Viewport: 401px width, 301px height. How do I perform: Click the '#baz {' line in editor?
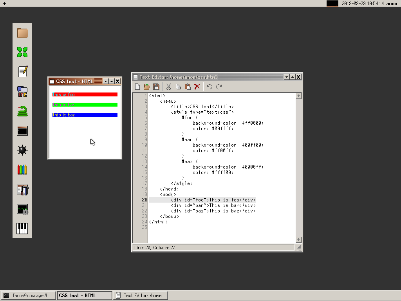click(x=190, y=162)
